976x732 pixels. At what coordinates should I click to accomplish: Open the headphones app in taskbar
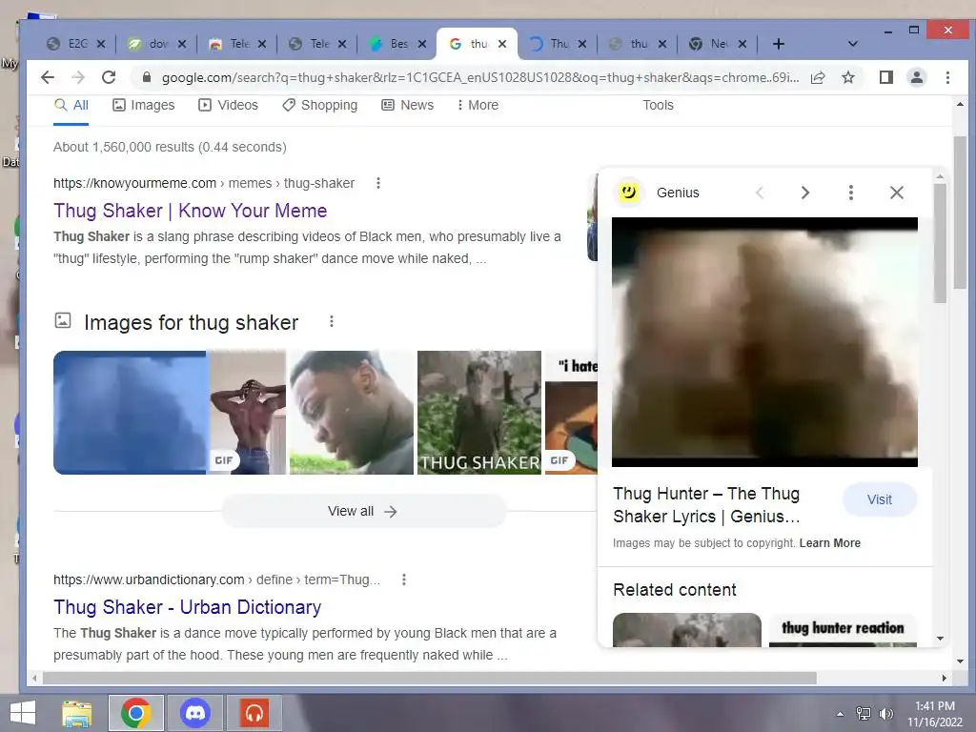coord(254,713)
